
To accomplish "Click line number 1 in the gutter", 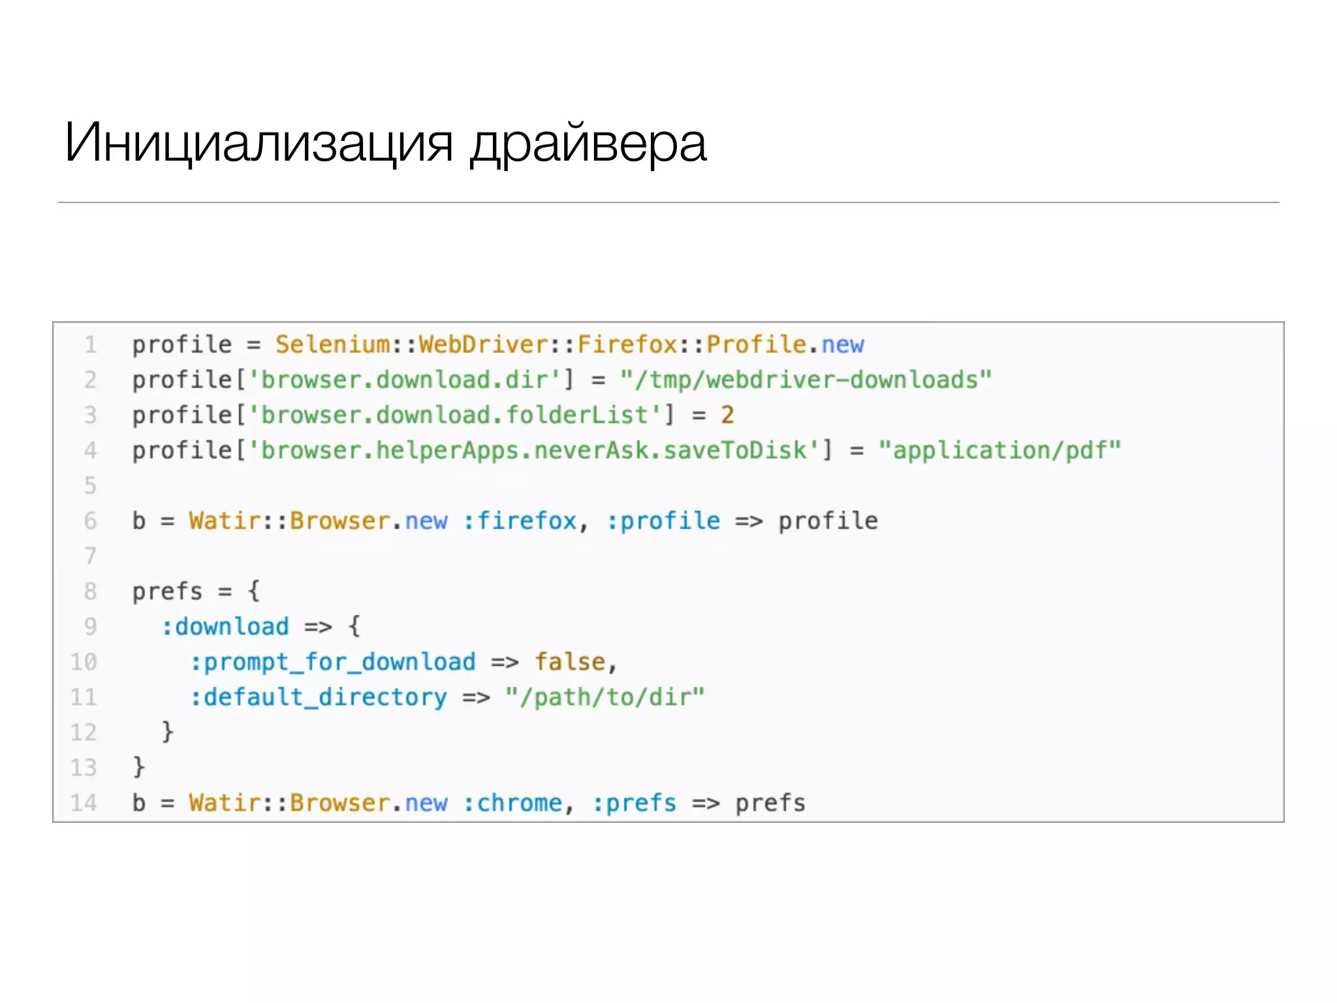I will click(91, 344).
